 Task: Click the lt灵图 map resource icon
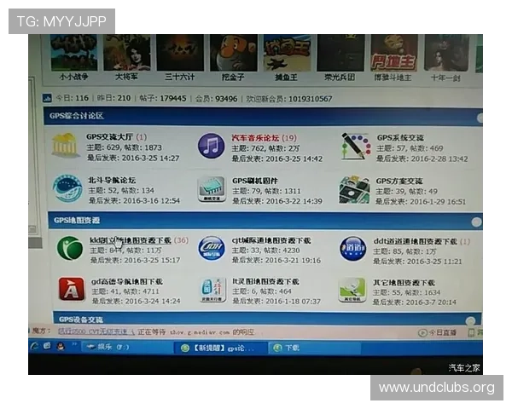pos(212,290)
